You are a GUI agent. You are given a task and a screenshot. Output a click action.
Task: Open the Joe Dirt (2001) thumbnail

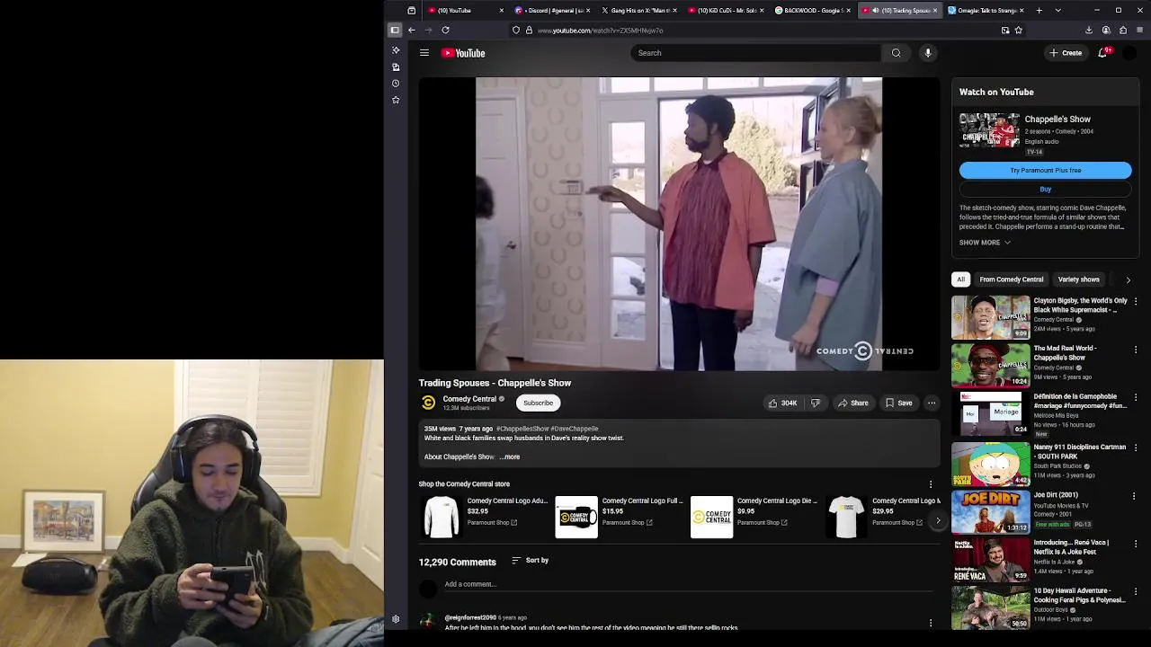(990, 511)
